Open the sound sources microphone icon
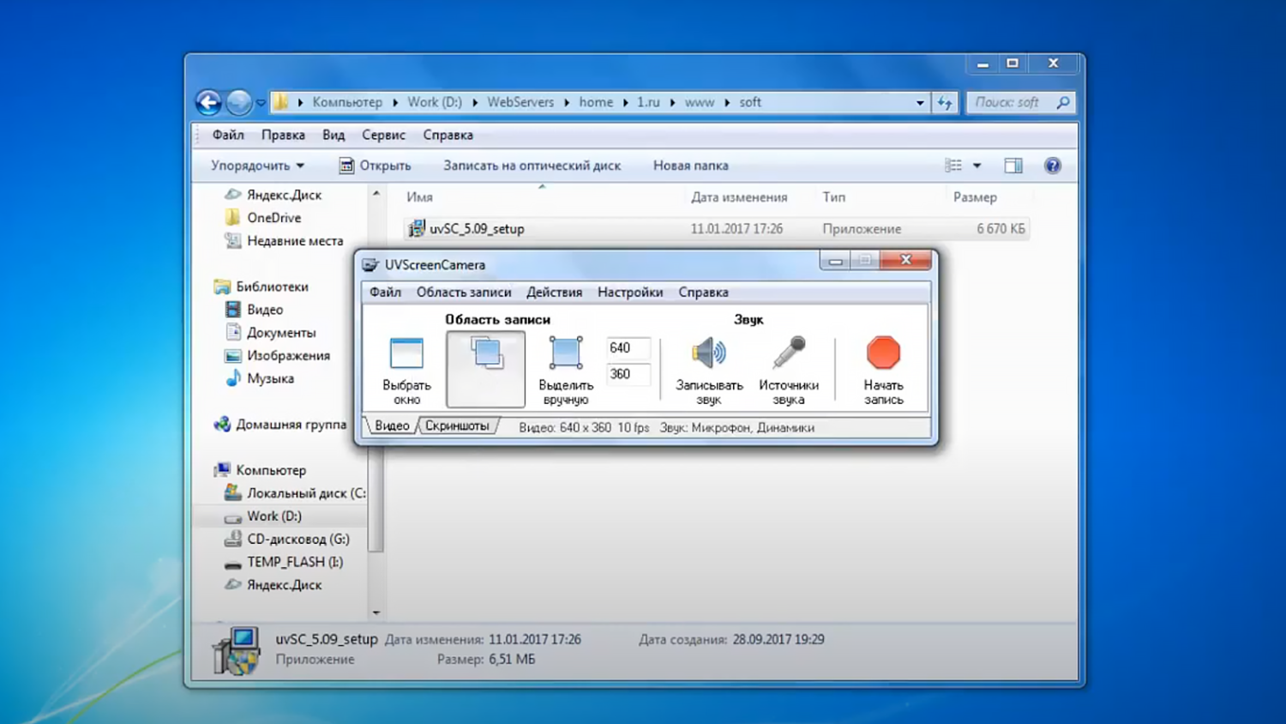This screenshot has width=1286, height=724. [788, 353]
